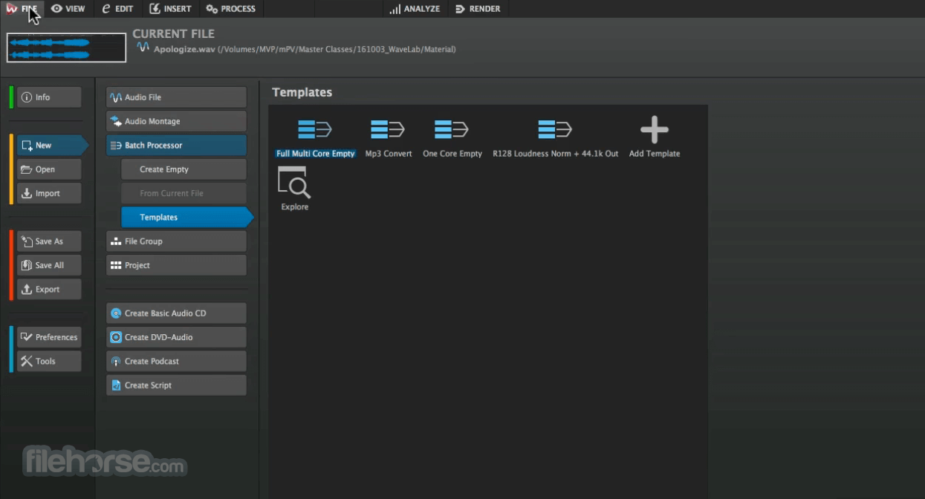Image resolution: width=925 pixels, height=499 pixels.
Task: Choose Audio Montage as new type
Action: [x=176, y=121]
